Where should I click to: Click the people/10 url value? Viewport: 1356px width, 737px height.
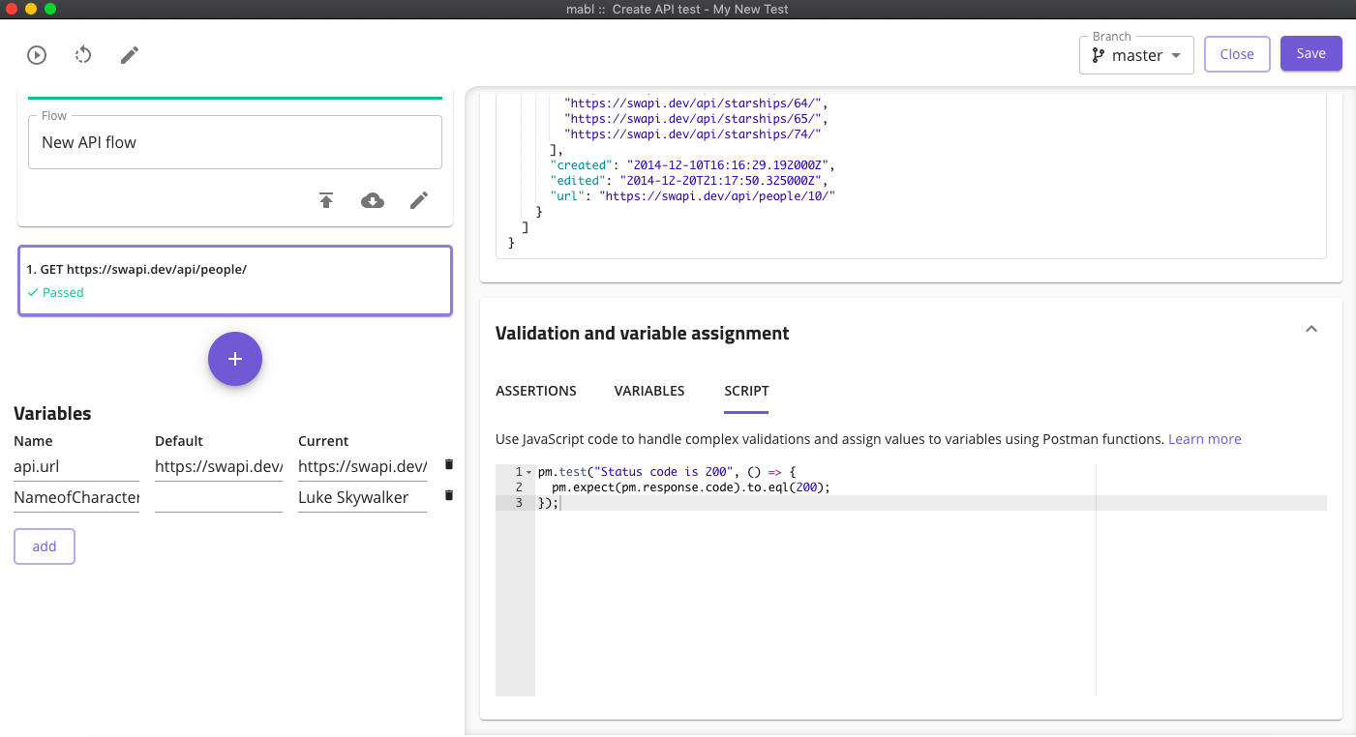(x=717, y=196)
